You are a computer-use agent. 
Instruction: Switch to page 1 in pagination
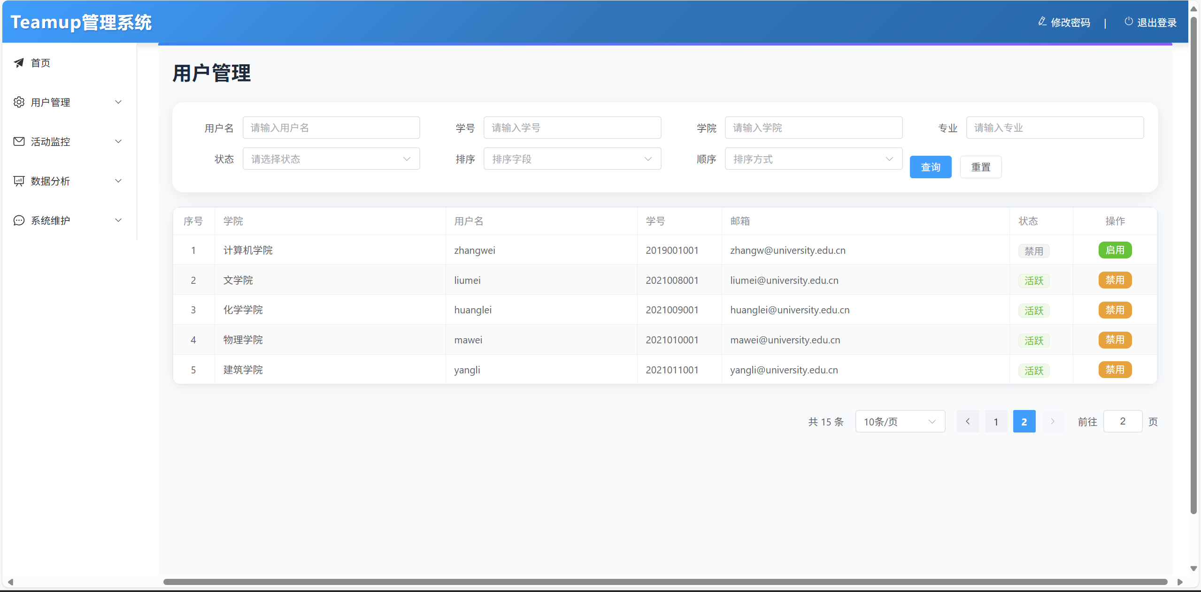pyautogui.click(x=996, y=421)
